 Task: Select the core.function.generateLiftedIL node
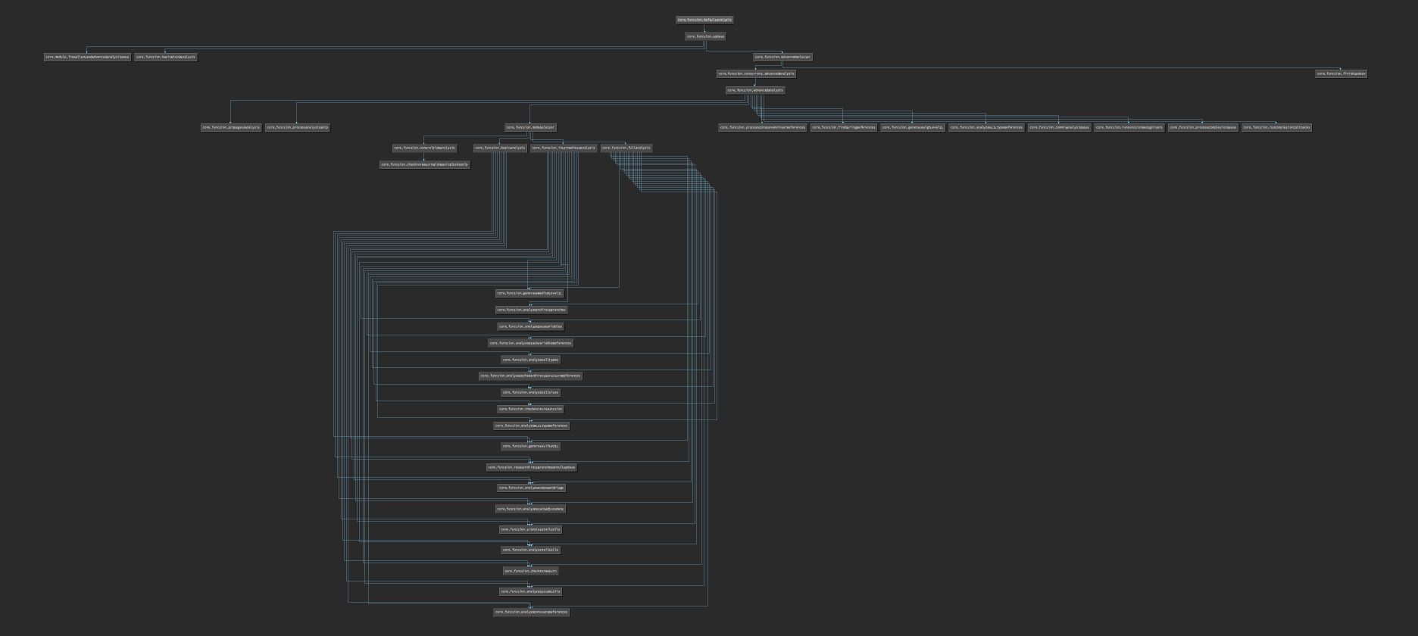click(530, 446)
